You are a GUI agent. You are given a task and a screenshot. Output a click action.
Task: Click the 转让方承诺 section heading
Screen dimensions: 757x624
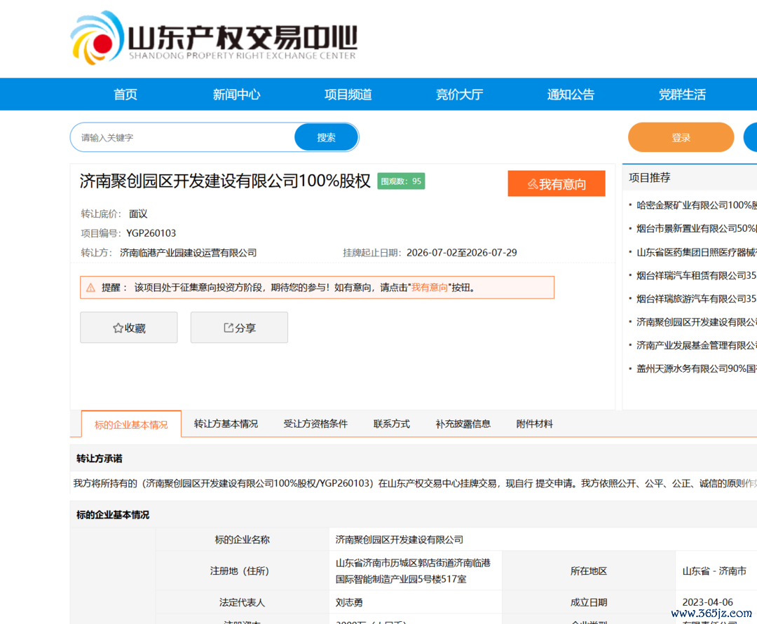[99, 459]
